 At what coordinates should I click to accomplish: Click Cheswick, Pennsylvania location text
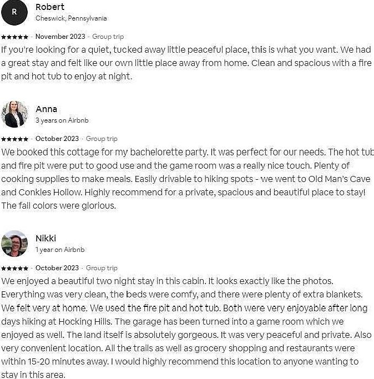pos(71,18)
